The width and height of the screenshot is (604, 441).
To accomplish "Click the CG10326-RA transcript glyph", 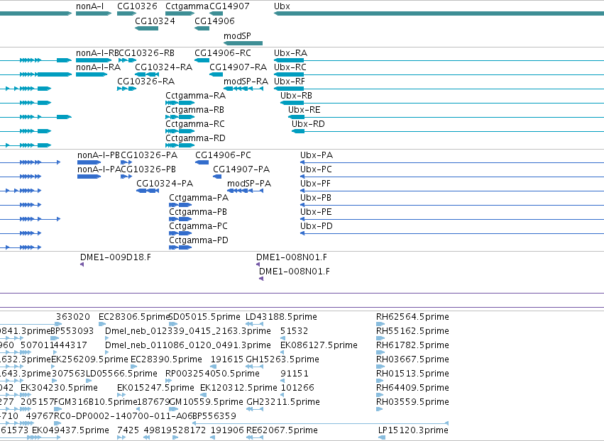I will click(127, 89).
